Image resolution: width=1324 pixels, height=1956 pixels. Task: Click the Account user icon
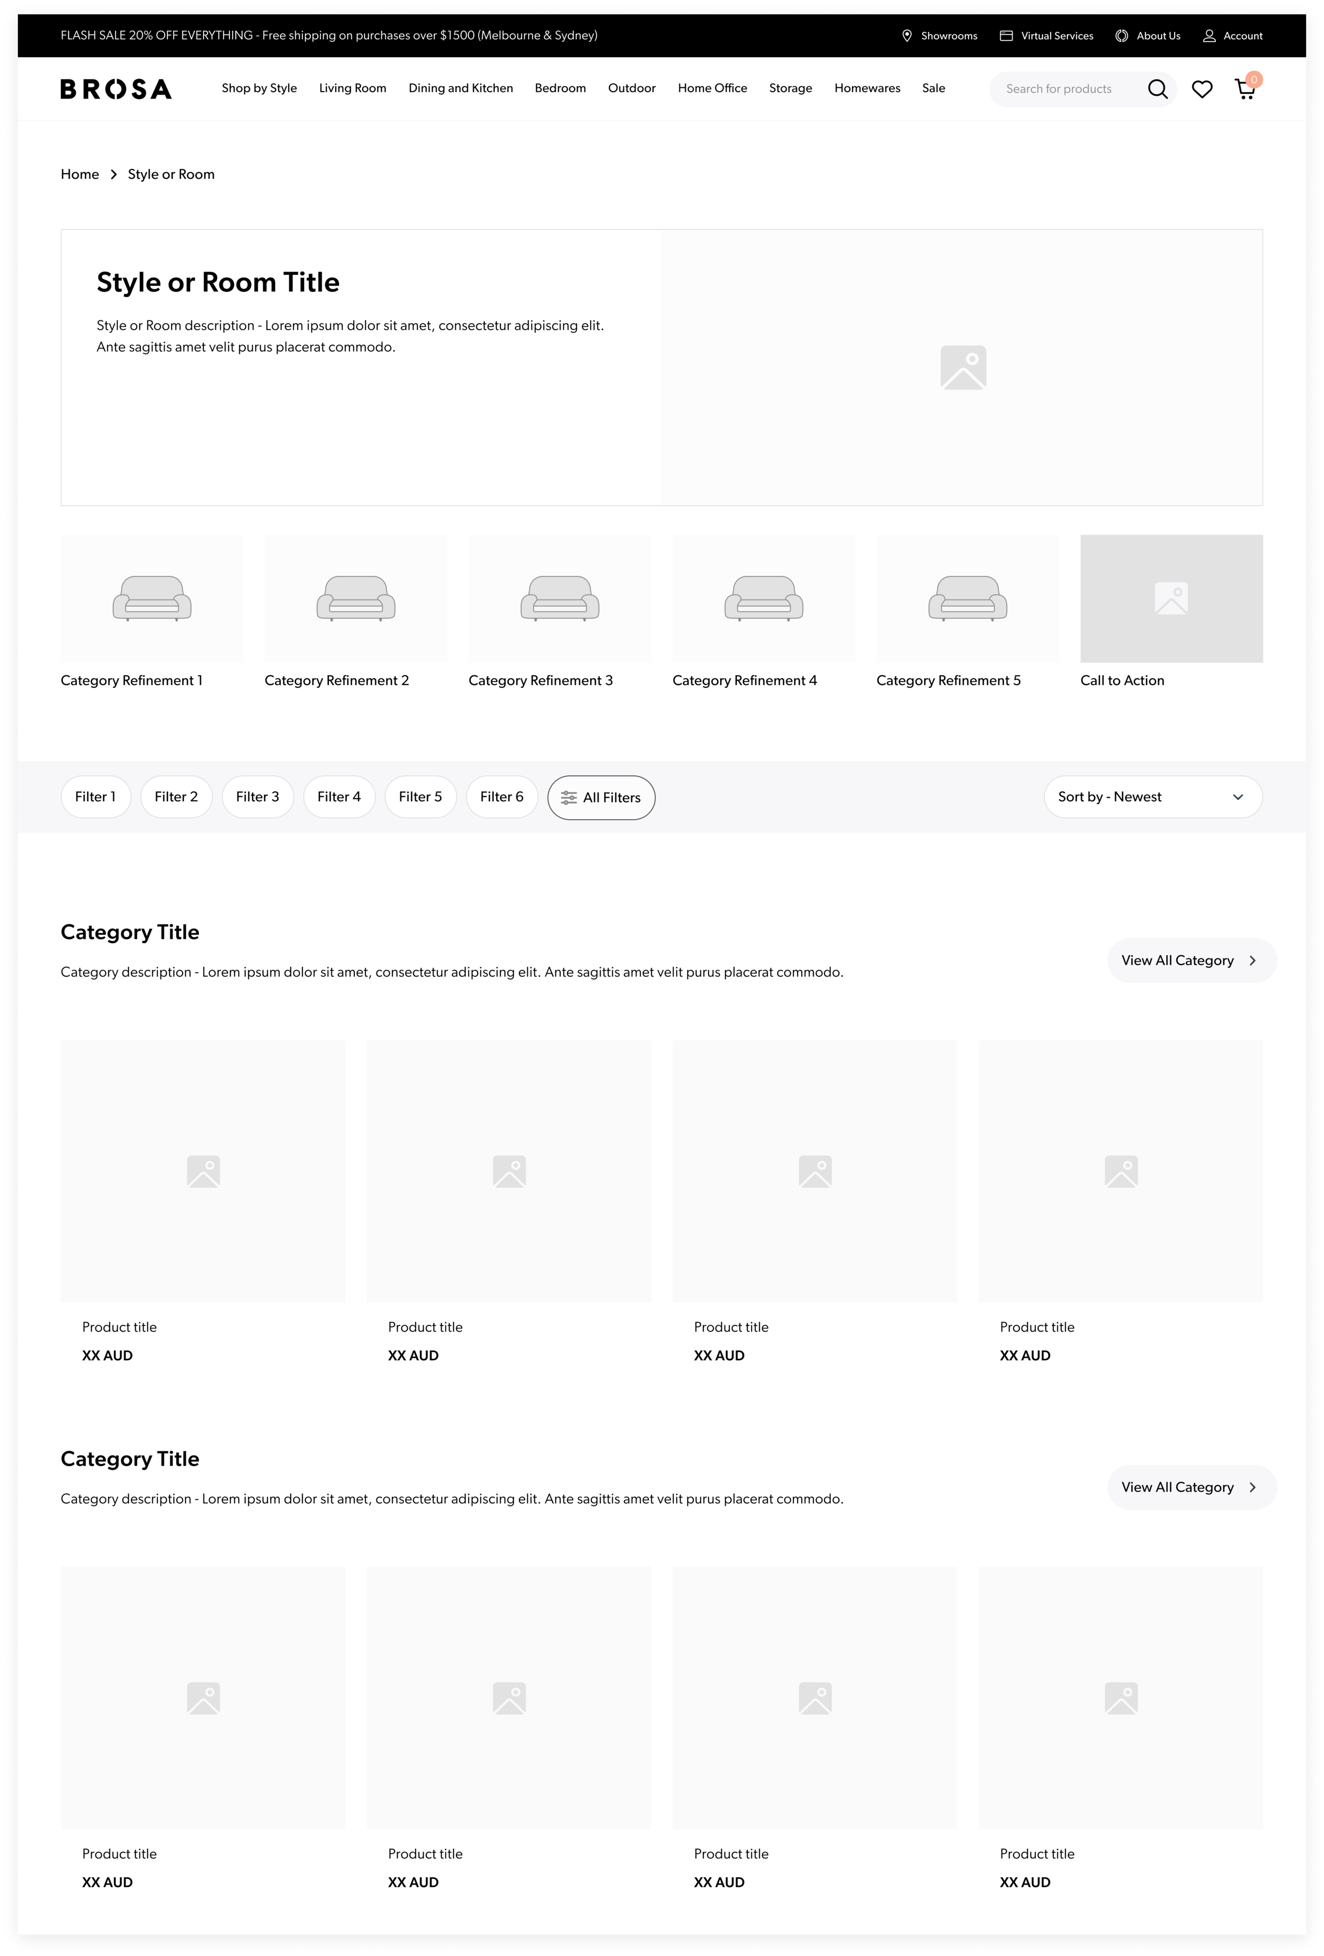coord(1209,36)
